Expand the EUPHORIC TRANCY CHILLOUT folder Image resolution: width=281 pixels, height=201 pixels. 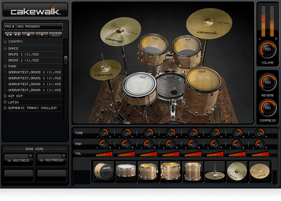[5, 108]
